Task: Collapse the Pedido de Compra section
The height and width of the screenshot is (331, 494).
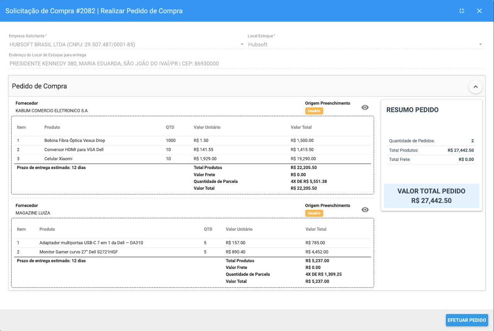Action: [475, 87]
